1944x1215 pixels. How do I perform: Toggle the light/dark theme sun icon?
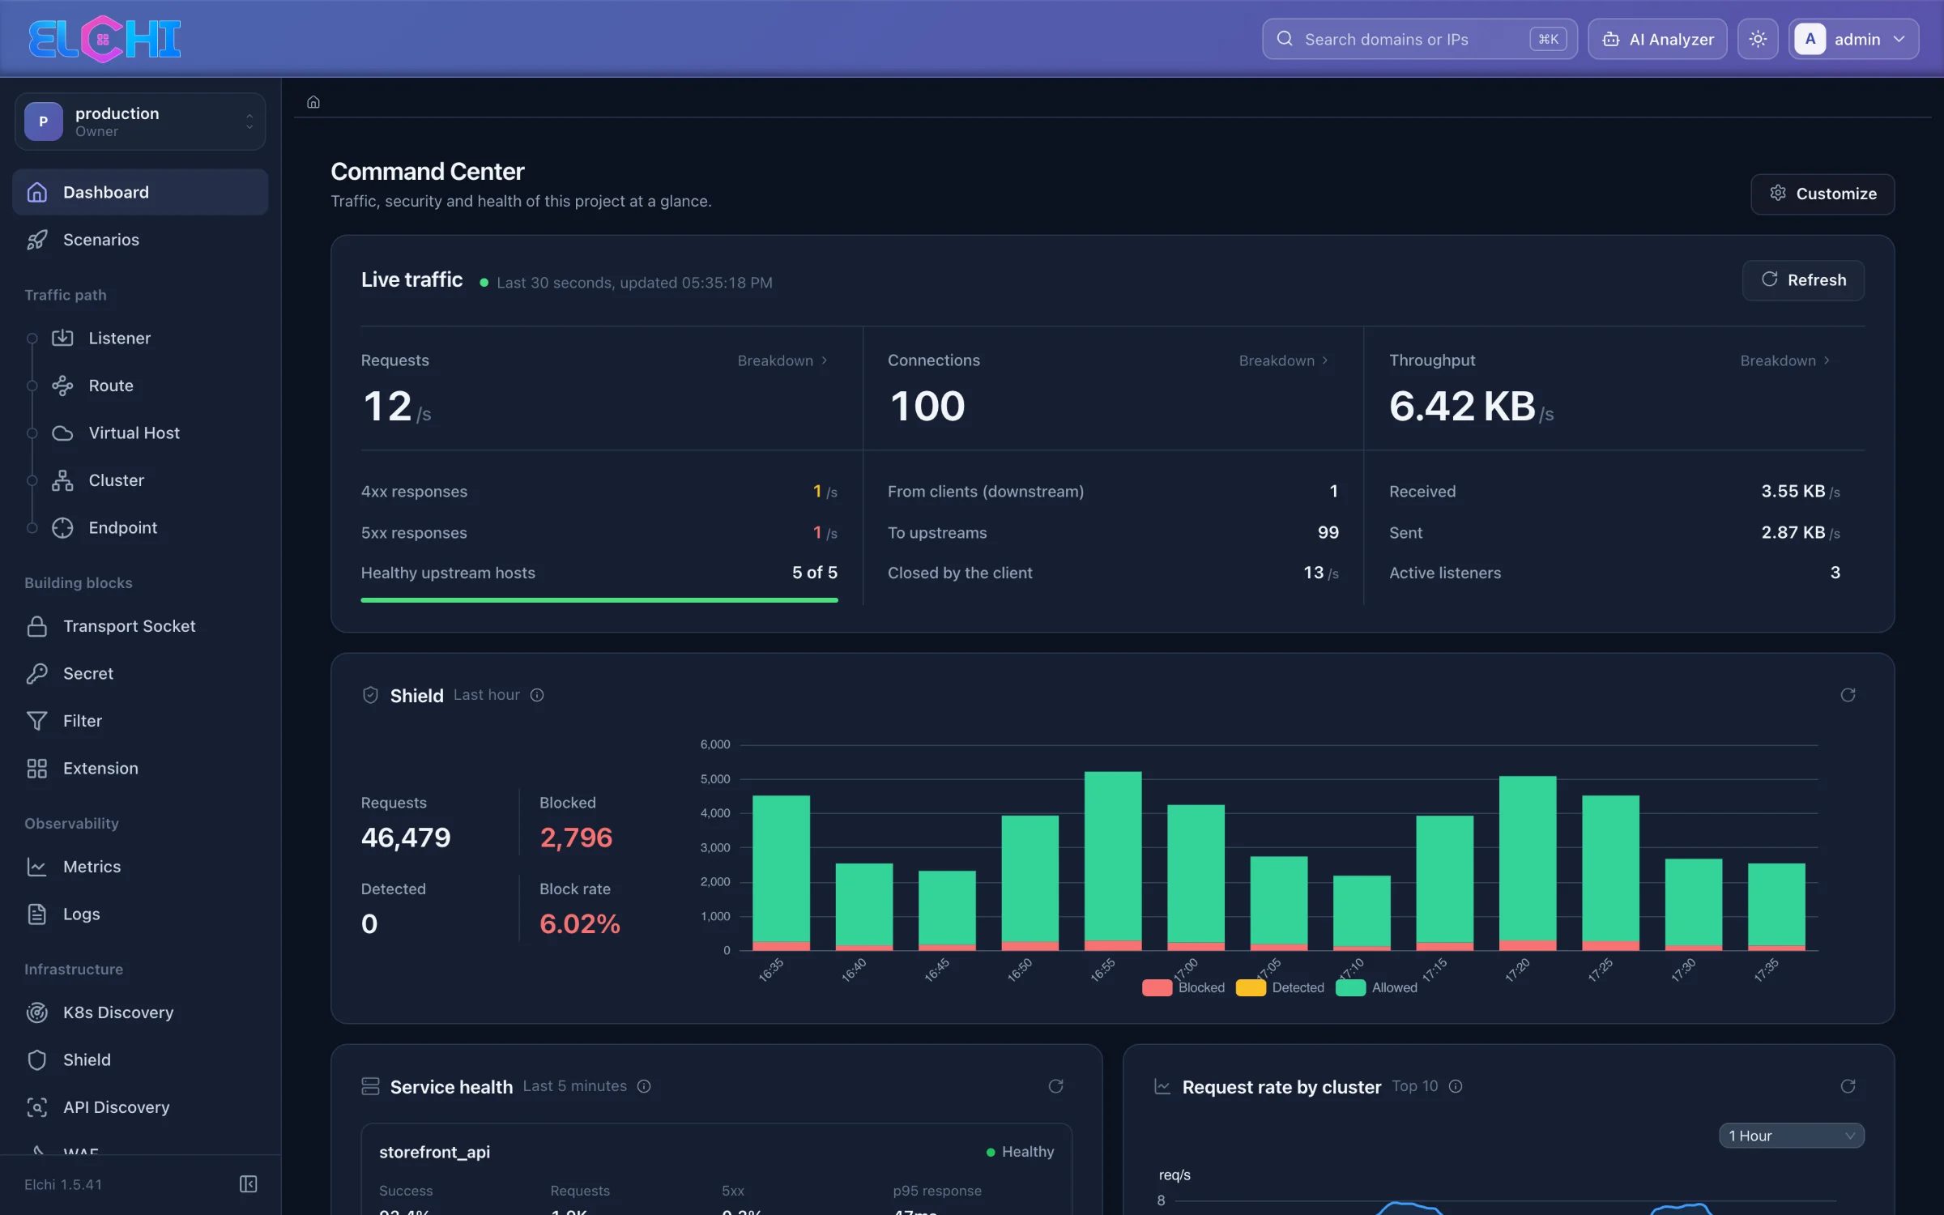(1757, 39)
